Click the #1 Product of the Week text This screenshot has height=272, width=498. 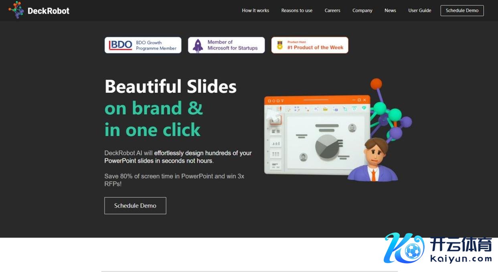click(x=315, y=47)
